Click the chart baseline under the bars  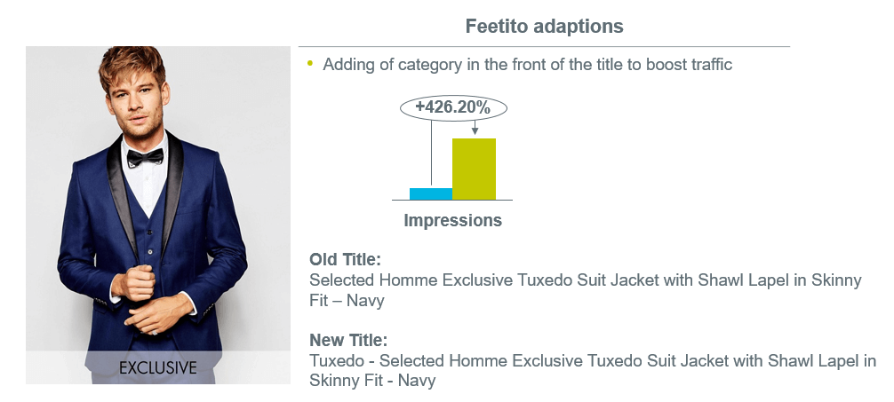tap(452, 200)
